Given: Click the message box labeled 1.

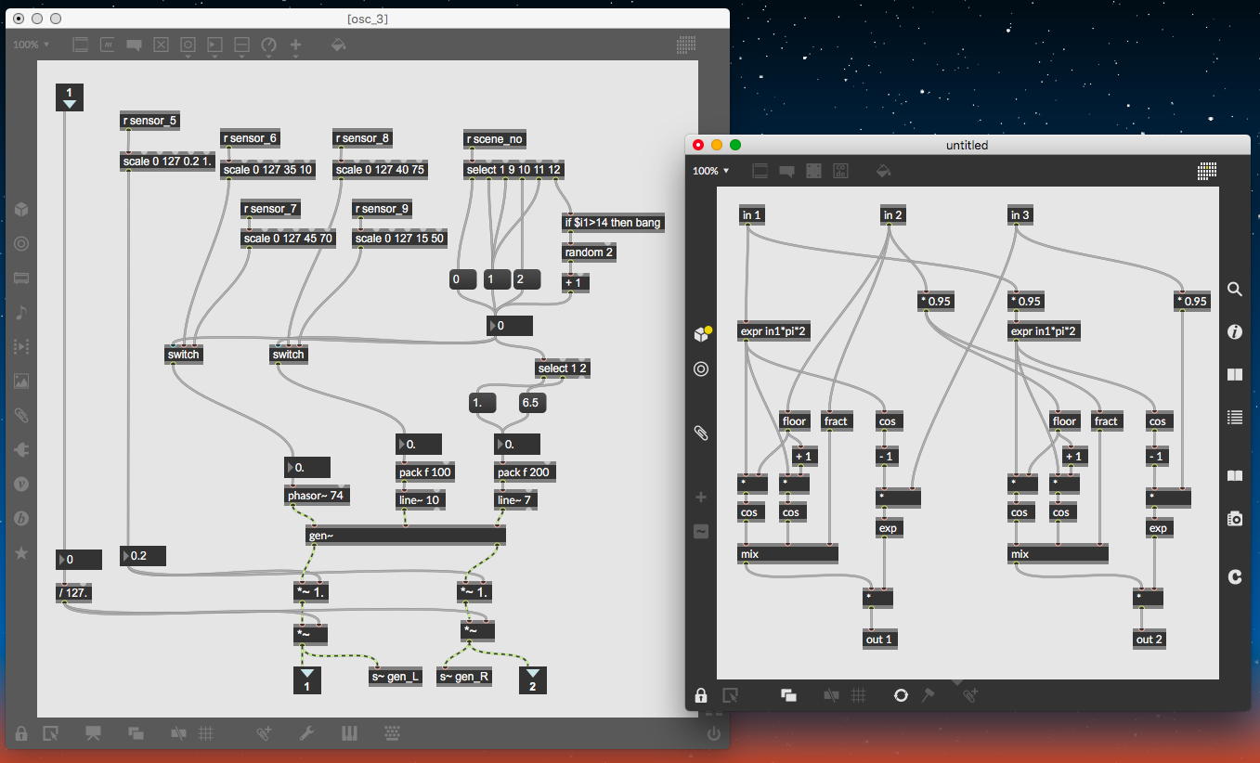Looking at the screenshot, I should (497, 279).
